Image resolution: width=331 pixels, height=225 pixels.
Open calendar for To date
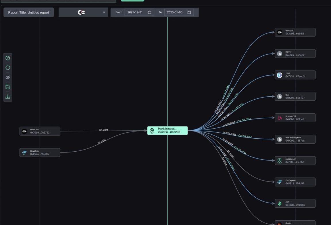189,12
